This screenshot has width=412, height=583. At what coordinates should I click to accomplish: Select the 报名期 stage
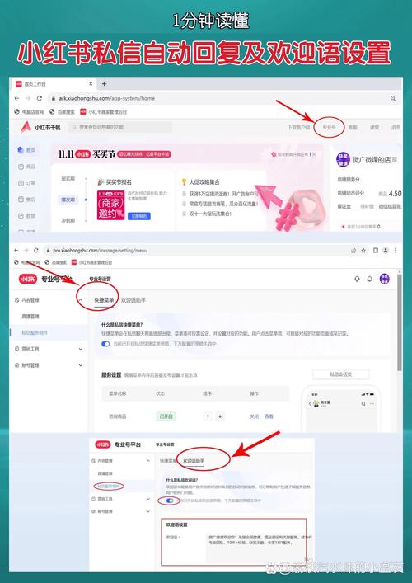[x=68, y=179]
